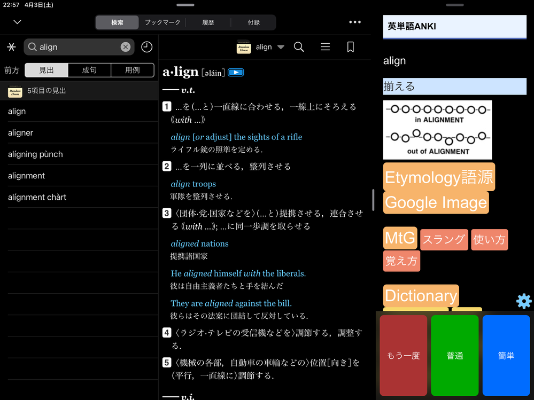Play the pronunciation audio for align

(236, 73)
